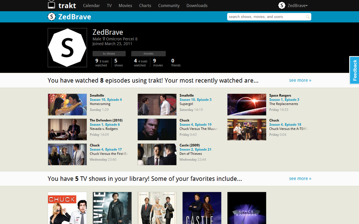This screenshot has height=224, width=359.
Task: Click see more for TV shows library
Action: coord(300,178)
